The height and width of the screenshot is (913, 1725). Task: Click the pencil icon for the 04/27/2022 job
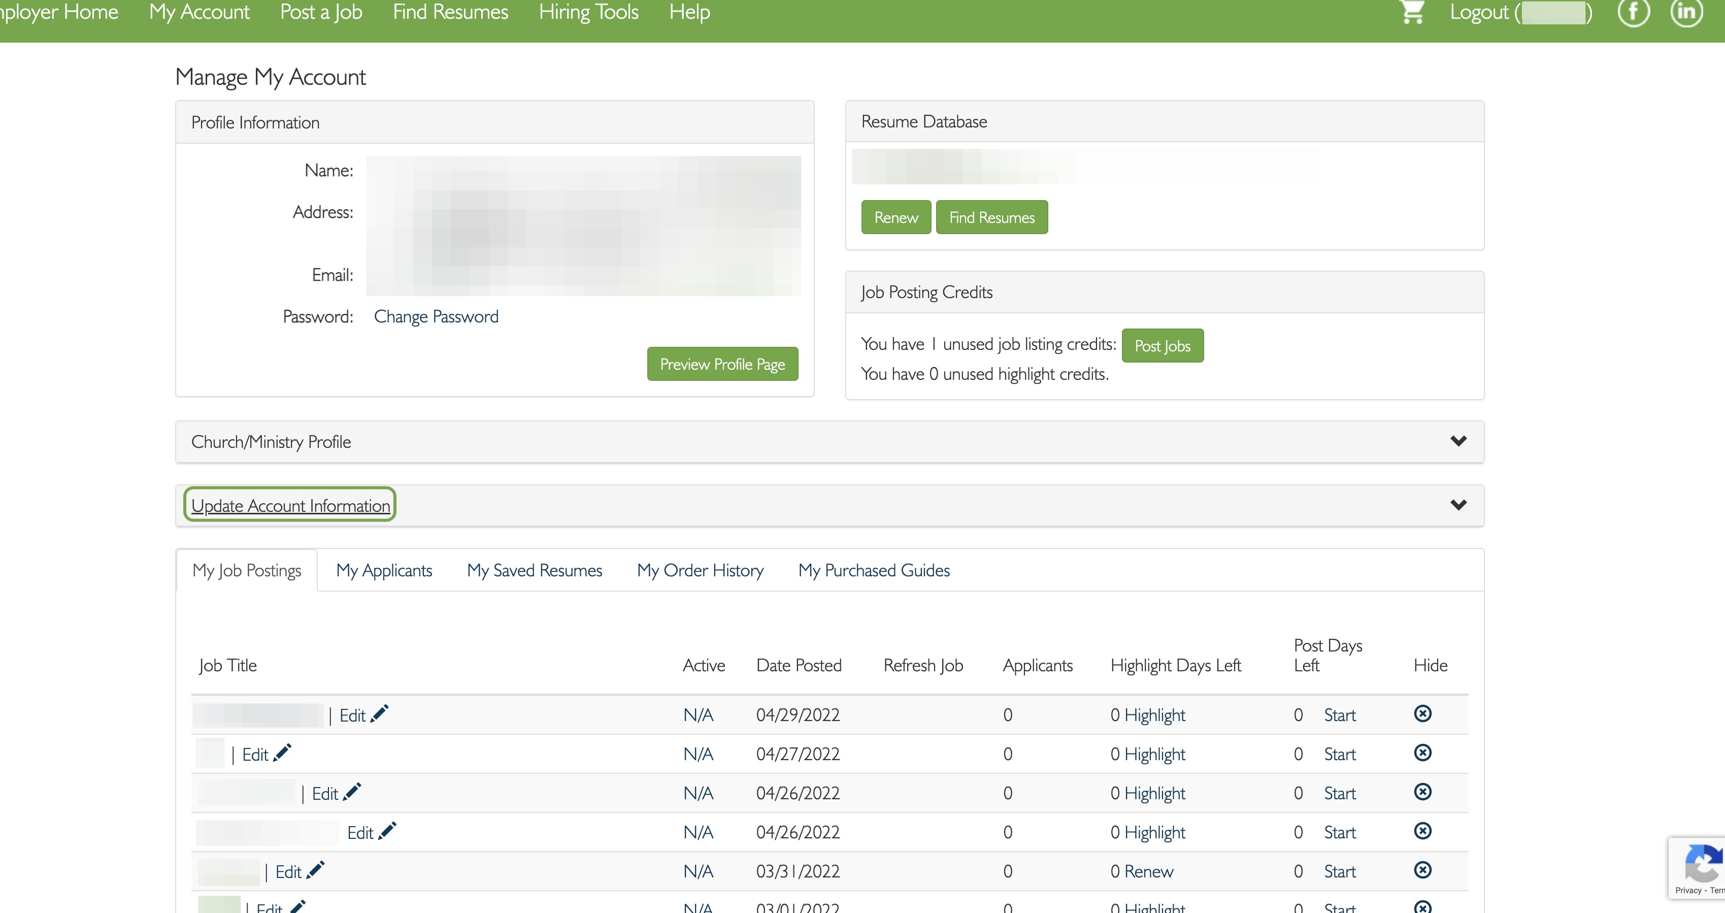click(x=282, y=753)
